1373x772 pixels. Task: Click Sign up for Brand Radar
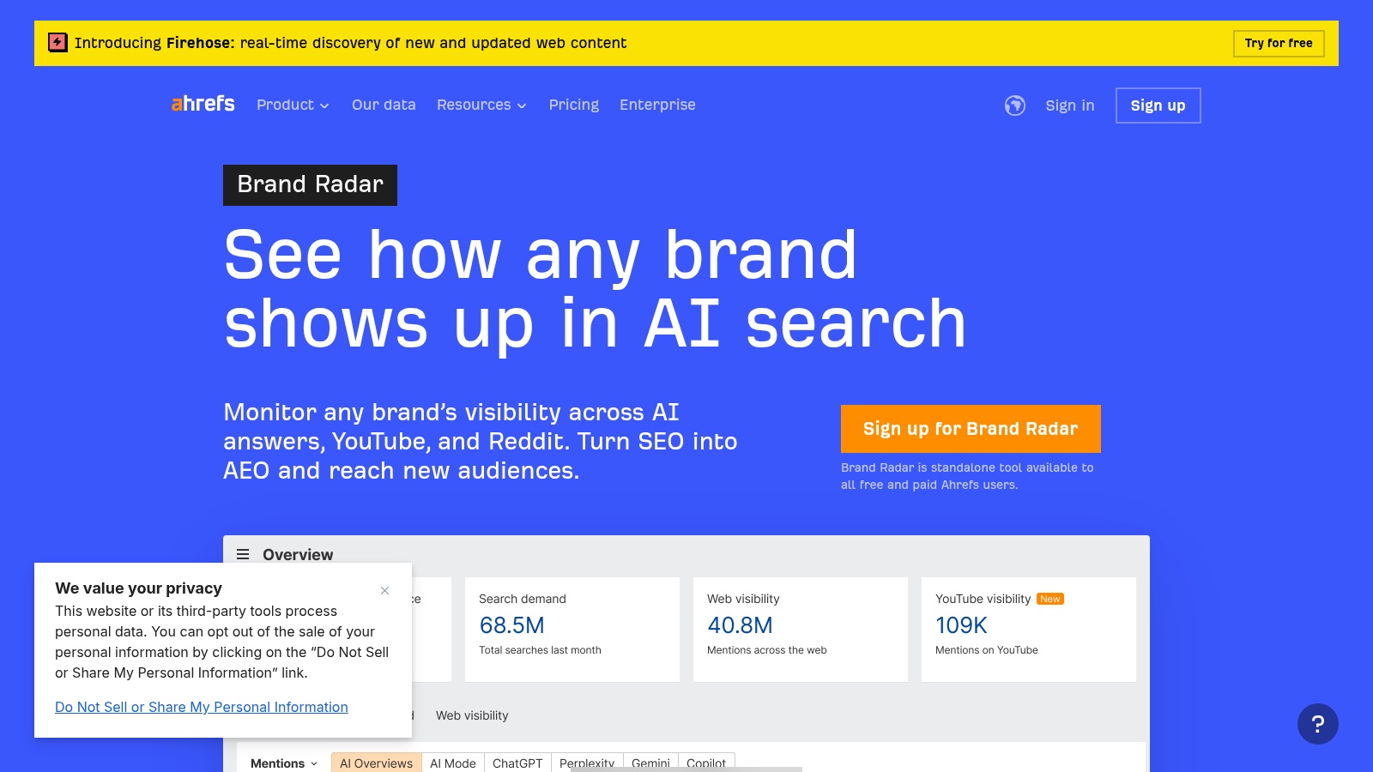point(971,428)
